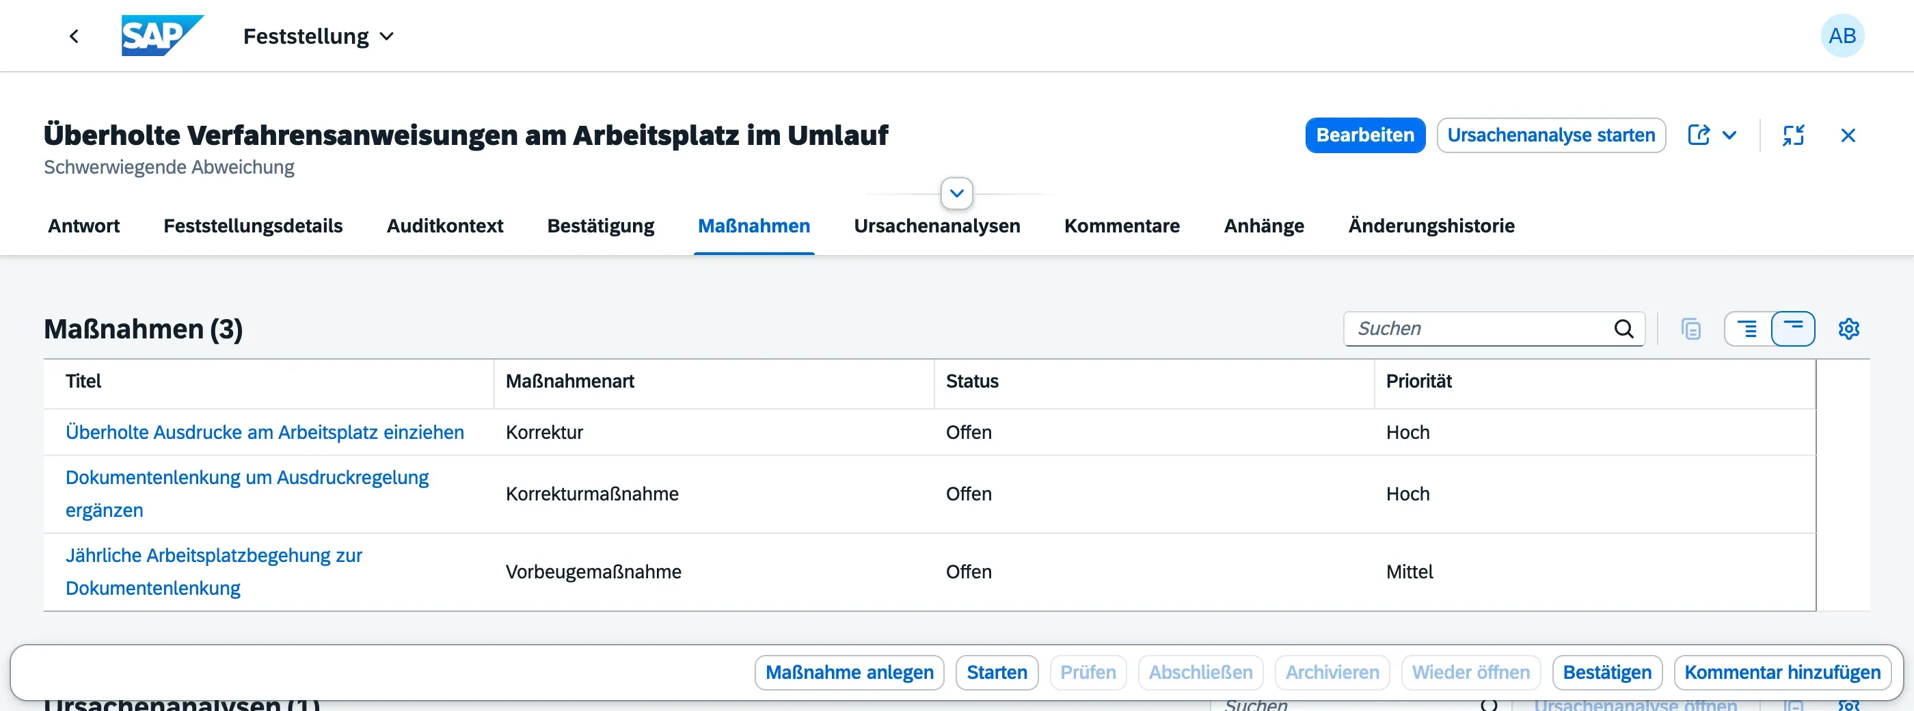Expand the share options arrow
1914x711 pixels.
pyautogui.click(x=1729, y=135)
